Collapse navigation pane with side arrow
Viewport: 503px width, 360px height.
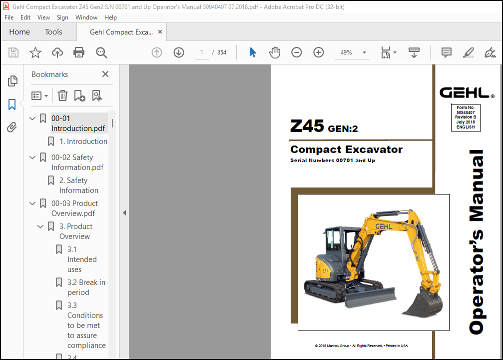tap(124, 212)
